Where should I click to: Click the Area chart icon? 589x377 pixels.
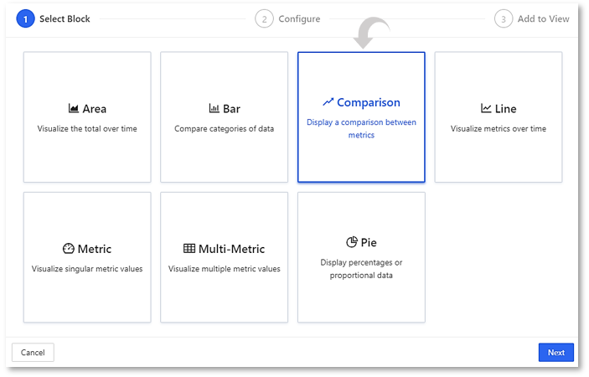[x=74, y=109]
